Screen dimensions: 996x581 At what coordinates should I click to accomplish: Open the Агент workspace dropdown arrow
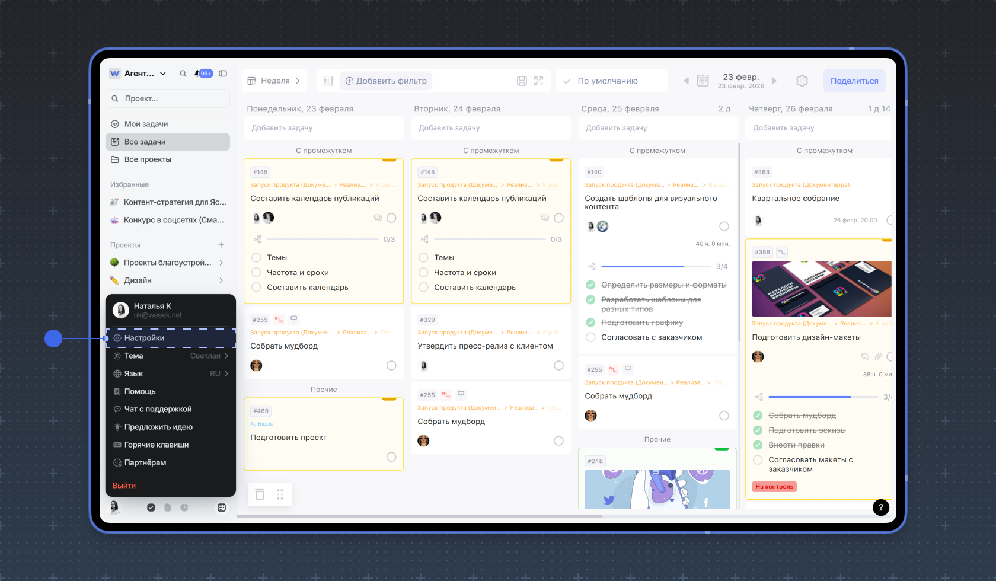pos(163,74)
